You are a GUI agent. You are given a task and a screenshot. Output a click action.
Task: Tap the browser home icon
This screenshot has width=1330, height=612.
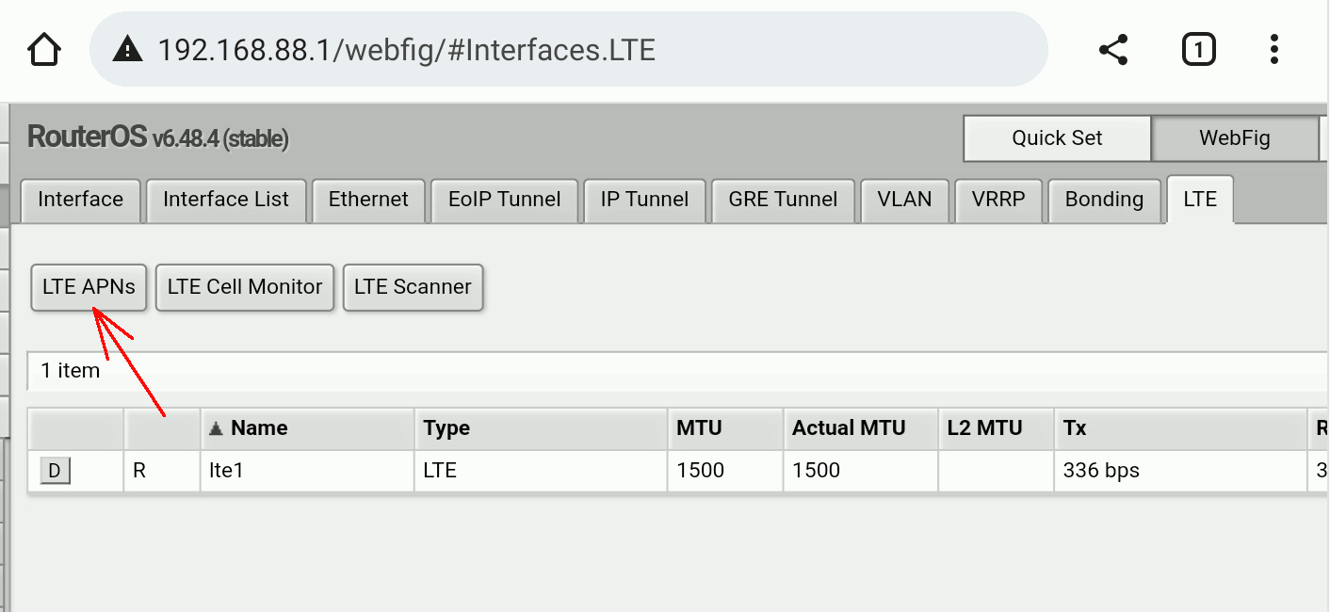tap(44, 49)
